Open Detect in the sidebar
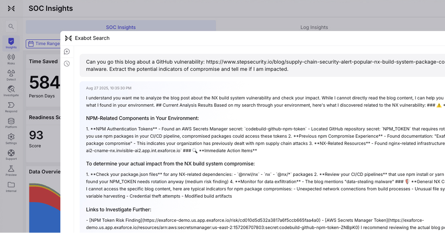 coord(11,75)
